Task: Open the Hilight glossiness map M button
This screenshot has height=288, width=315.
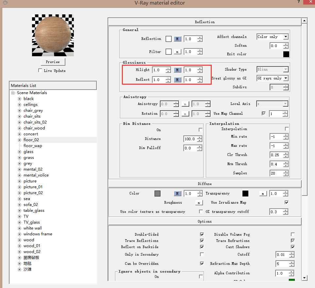Action: pos(177,70)
